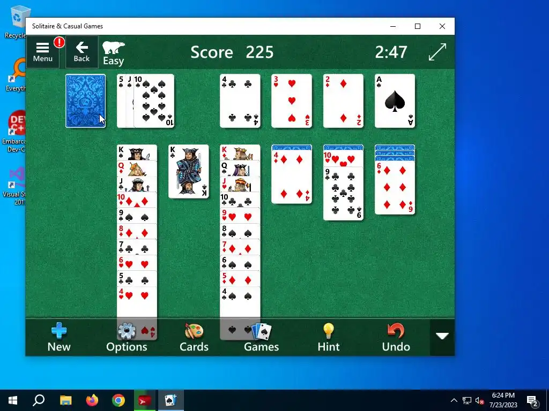Open the Menu hamburger button
Viewport: 549px width, 411px height.
click(43, 52)
